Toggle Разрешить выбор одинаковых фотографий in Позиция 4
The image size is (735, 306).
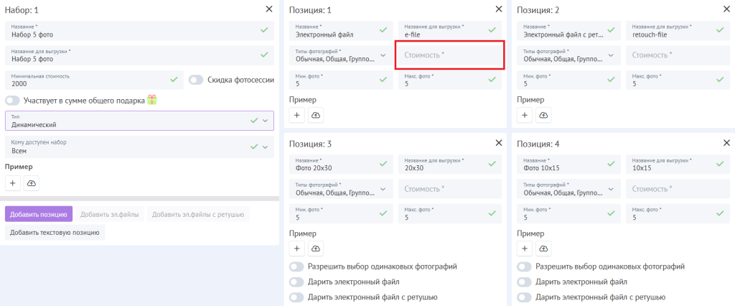pos(525,266)
